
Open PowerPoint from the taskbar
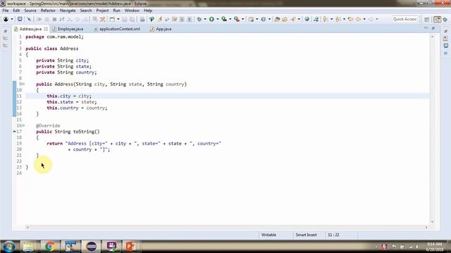(x=130, y=247)
